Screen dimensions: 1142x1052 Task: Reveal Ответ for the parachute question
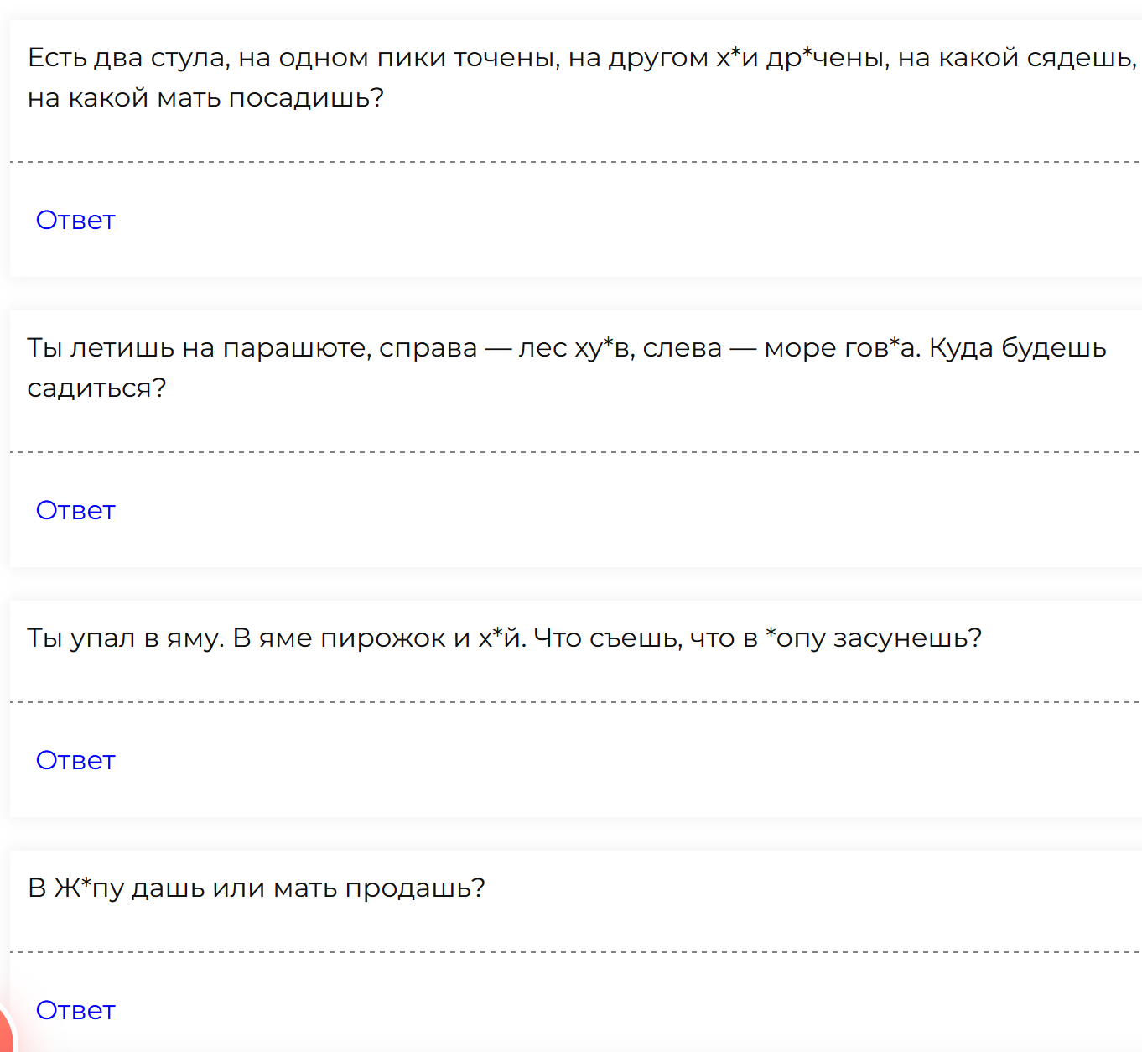75,510
